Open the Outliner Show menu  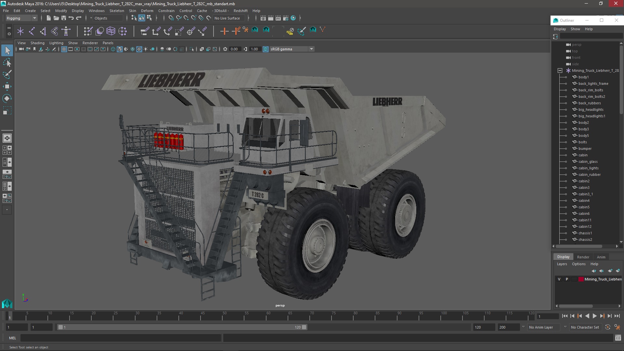pyautogui.click(x=575, y=29)
